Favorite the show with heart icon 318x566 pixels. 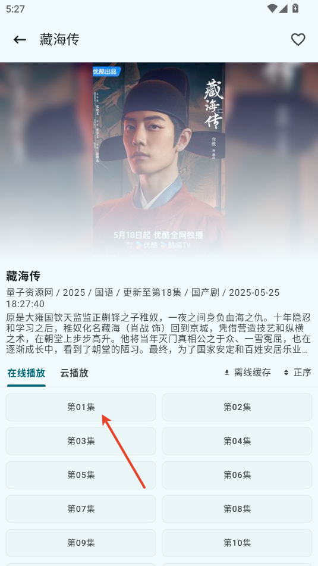coord(298,40)
